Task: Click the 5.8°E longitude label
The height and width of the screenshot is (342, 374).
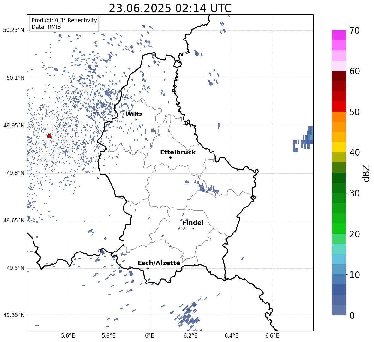Action: click(109, 336)
